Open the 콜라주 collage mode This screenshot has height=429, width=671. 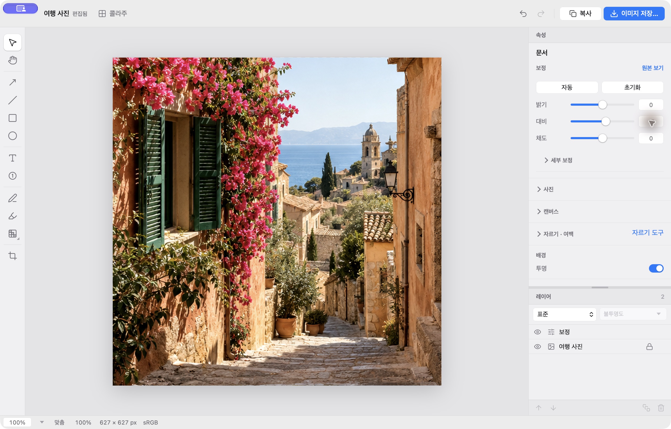tap(113, 13)
